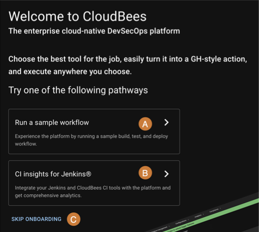Click 'Try one of the following pathways' text
Viewport: 259px width, 232px height.
pos(78,90)
